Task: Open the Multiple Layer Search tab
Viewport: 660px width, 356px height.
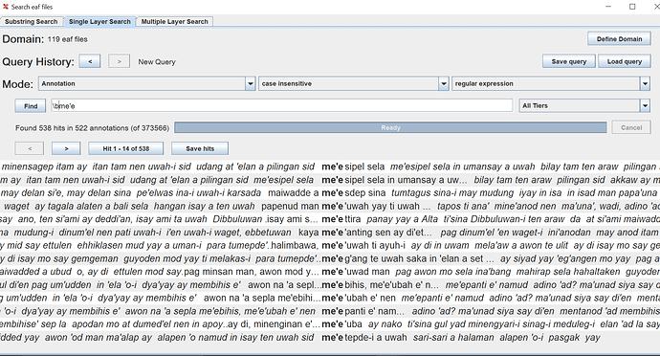Action: pos(174,21)
